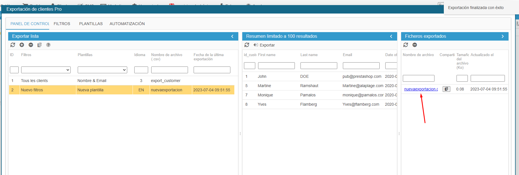The width and height of the screenshot is (519, 175).
Task: Refresh the Exportar lista panel
Action: coord(13,45)
